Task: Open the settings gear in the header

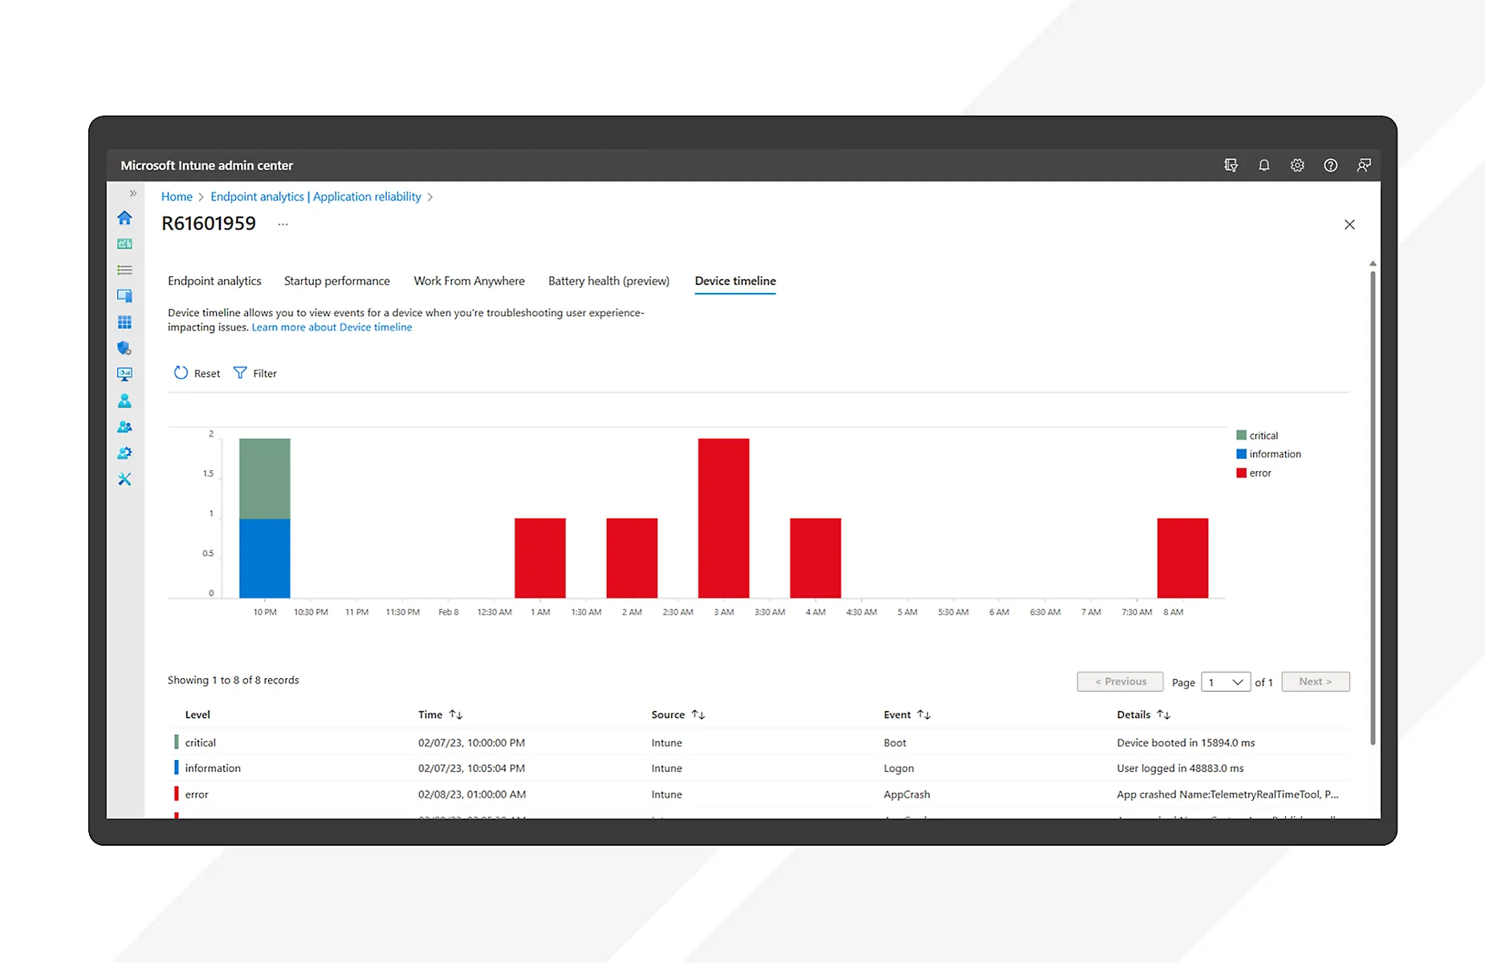Action: [1297, 165]
